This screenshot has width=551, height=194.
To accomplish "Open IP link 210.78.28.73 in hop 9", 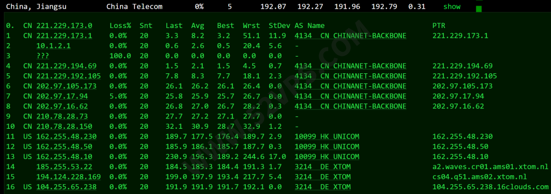I will (62, 116).
